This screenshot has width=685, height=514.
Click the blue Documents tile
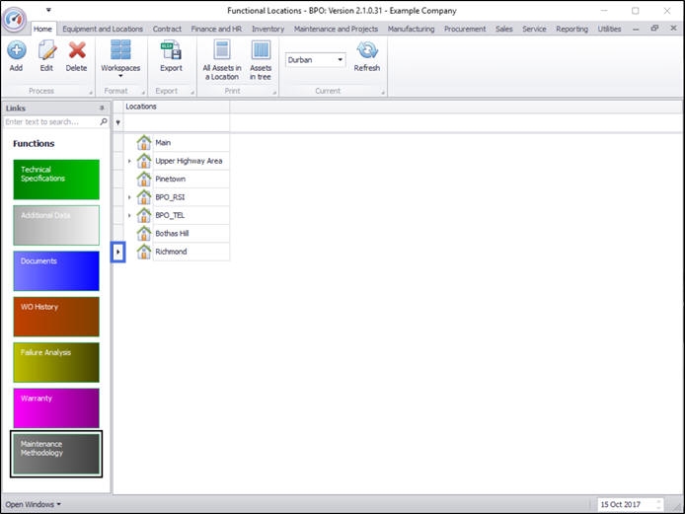point(56,270)
